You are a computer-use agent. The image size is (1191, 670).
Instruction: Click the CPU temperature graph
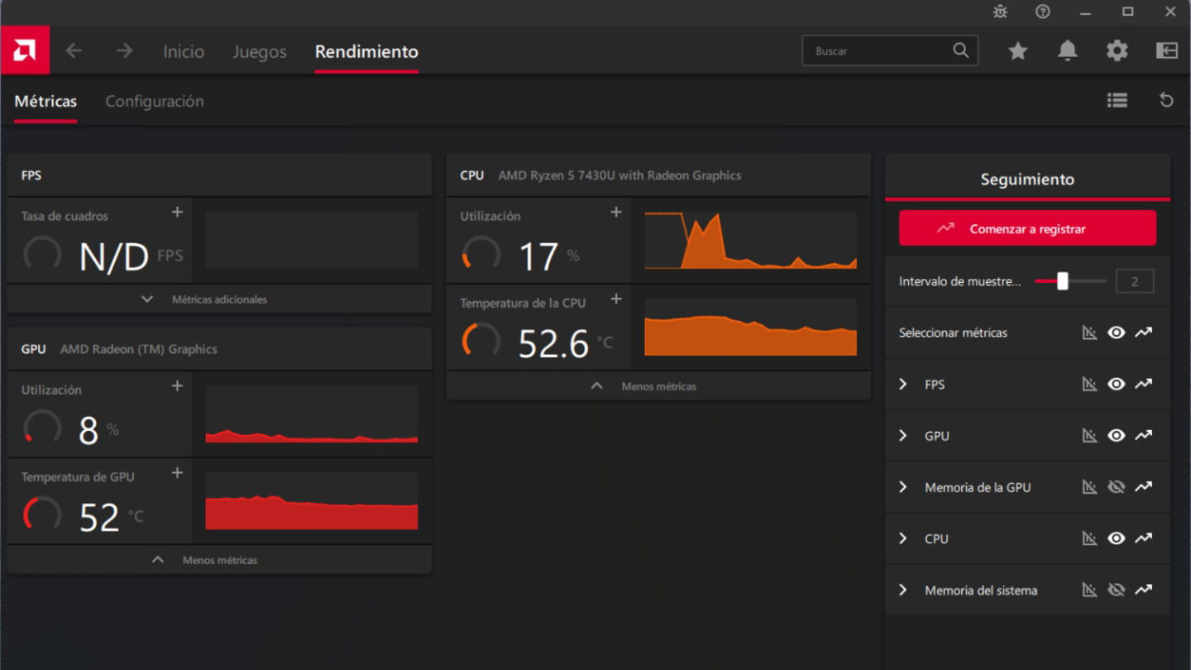tap(750, 327)
